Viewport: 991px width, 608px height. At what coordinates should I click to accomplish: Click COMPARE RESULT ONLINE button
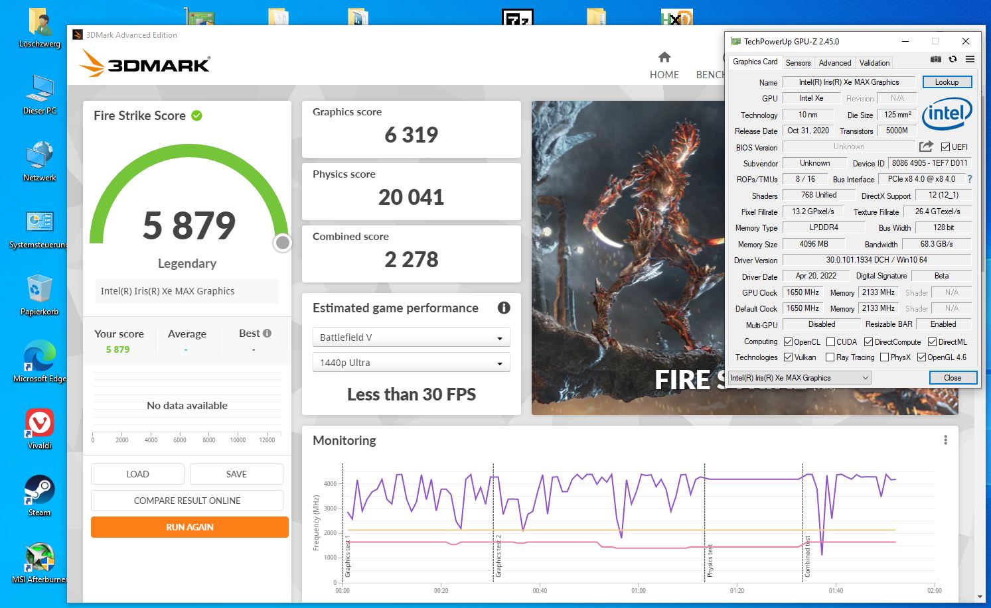(187, 501)
